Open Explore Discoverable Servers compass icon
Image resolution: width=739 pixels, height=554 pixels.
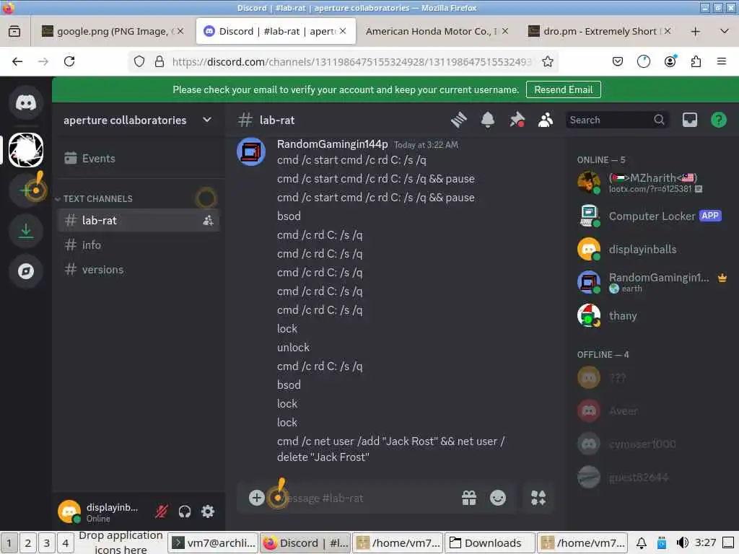click(x=26, y=271)
